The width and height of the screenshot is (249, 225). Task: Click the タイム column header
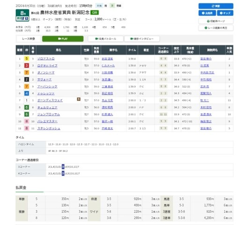click(132, 50)
